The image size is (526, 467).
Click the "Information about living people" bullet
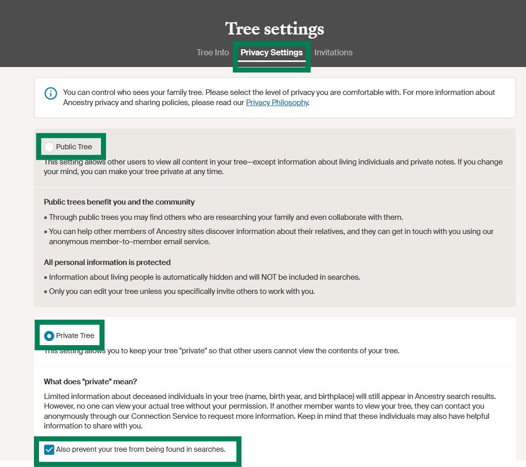204,277
